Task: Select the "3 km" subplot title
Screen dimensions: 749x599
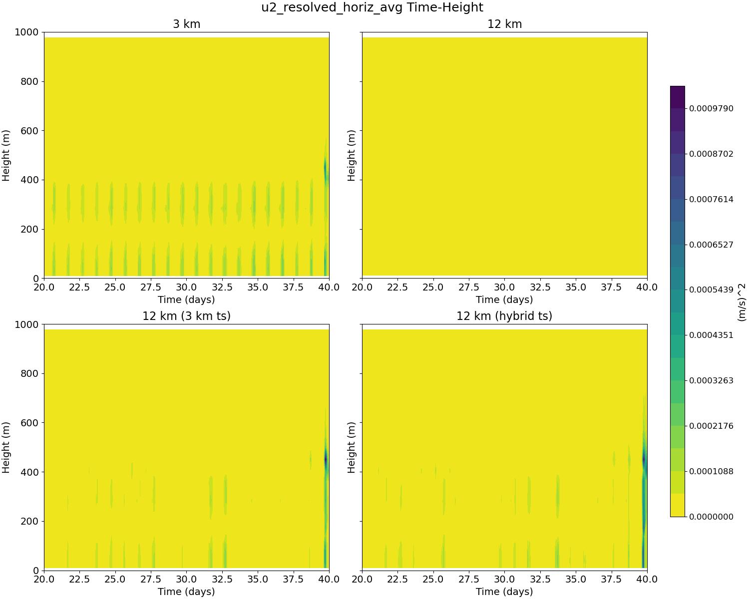Action: pyautogui.click(x=186, y=24)
